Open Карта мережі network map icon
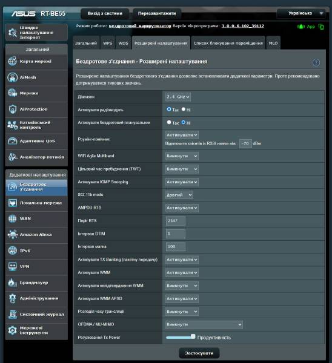This screenshot has width=332, height=363. [x=13, y=61]
